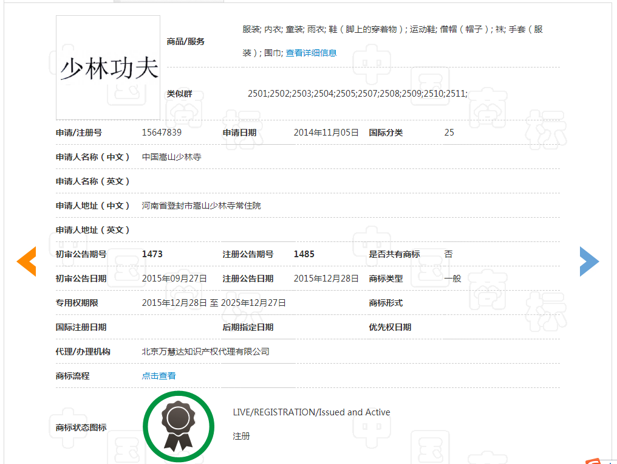The image size is (617, 464).
Task: Click the 商标形式 label
Action: pos(386,303)
